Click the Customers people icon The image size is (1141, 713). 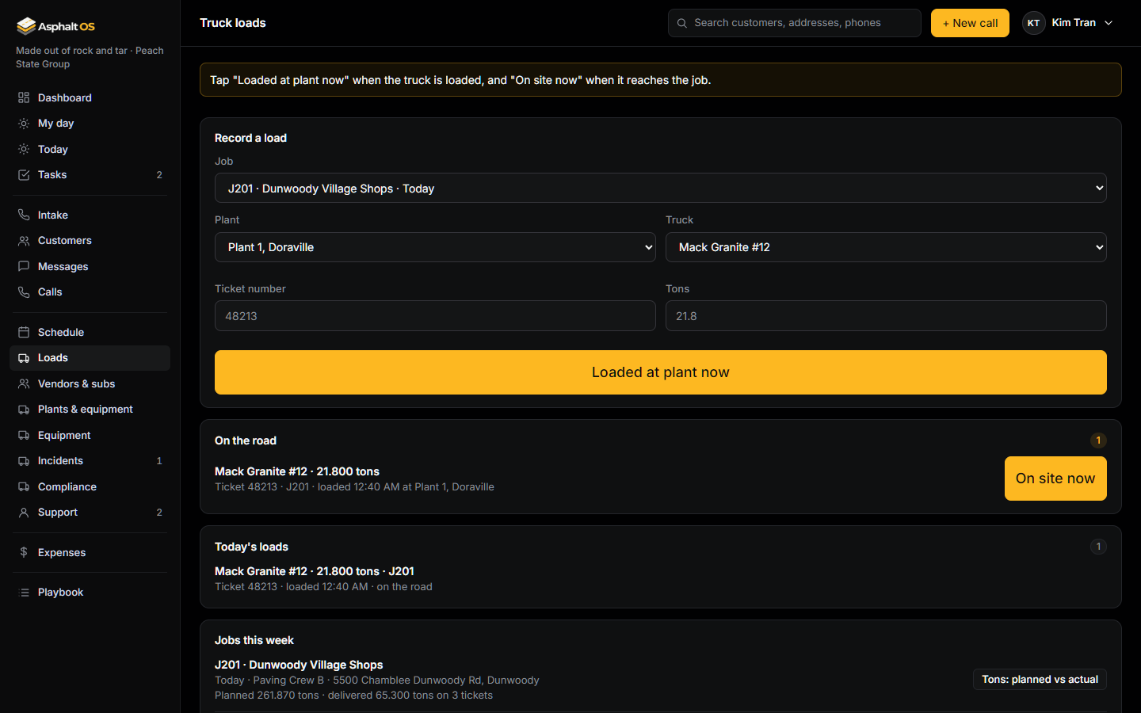[24, 241]
